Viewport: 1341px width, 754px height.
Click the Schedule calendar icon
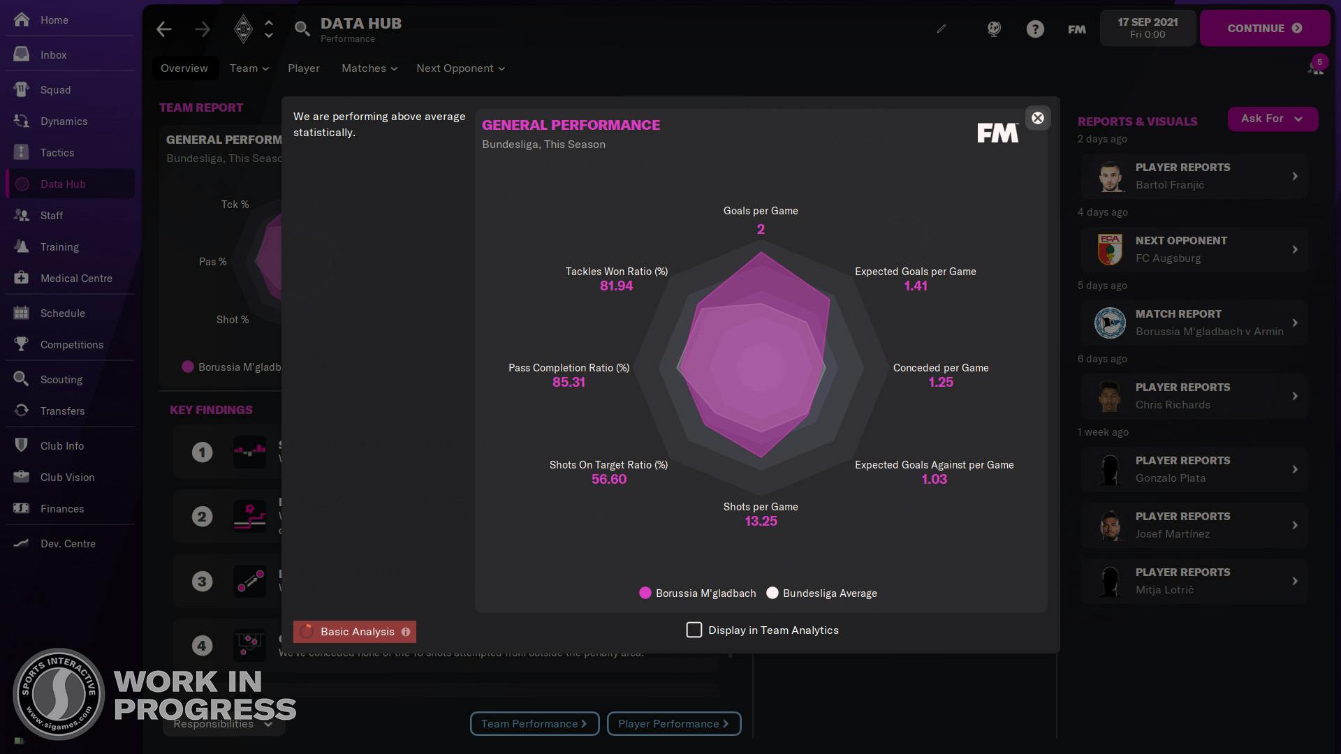[x=22, y=313]
